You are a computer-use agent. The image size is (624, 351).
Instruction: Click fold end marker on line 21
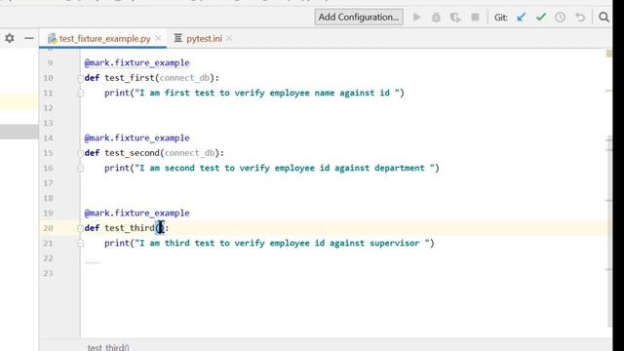coord(80,243)
